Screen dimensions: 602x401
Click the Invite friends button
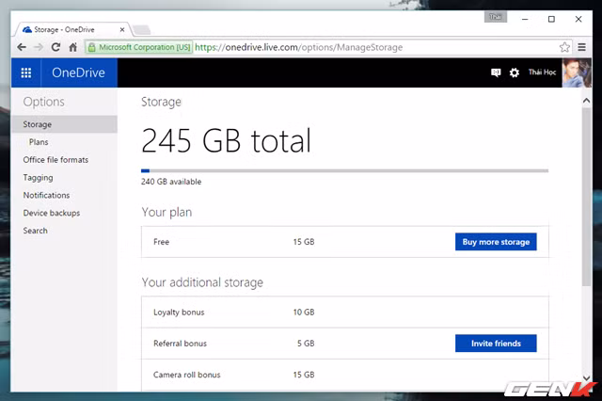[x=496, y=343]
